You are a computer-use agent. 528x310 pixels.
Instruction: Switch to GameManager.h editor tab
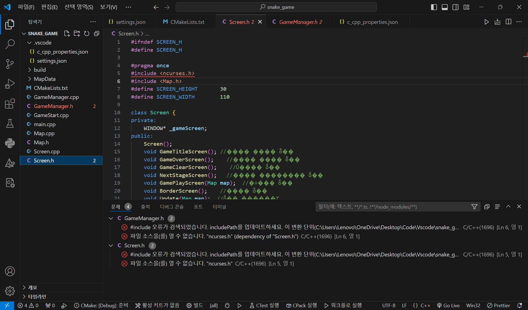point(300,22)
